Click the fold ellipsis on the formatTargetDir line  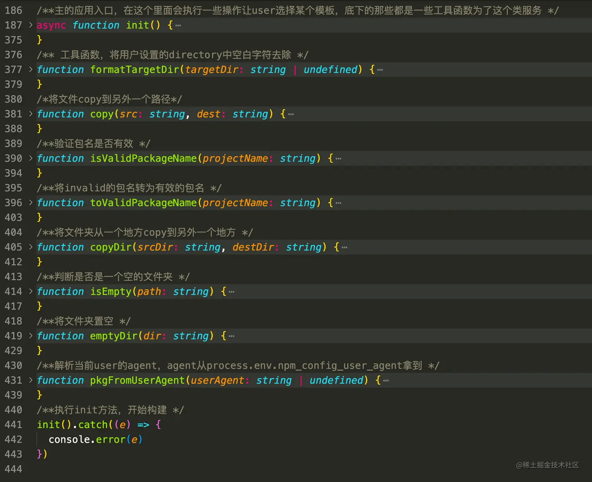coord(380,70)
